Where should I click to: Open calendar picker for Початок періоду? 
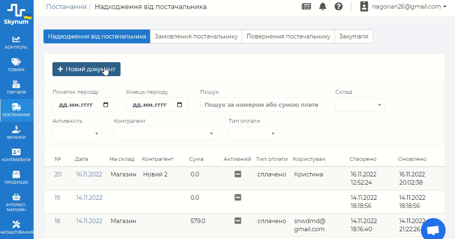click(106, 105)
